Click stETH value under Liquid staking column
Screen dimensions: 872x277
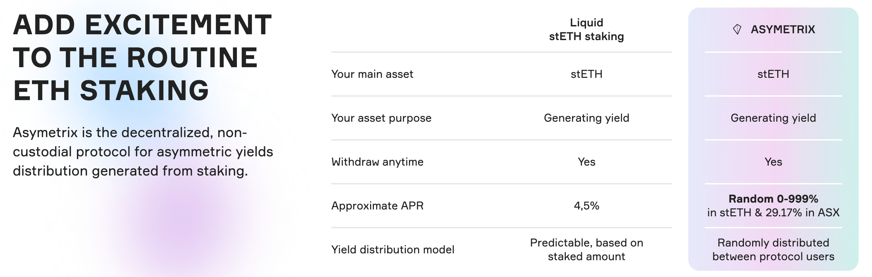(586, 74)
